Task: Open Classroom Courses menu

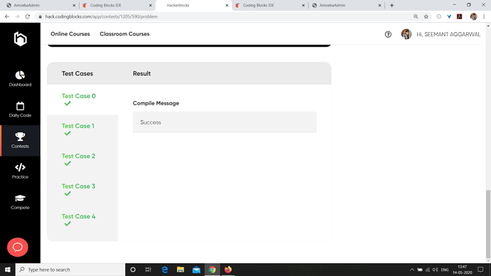Action: [x=125, y=34]
